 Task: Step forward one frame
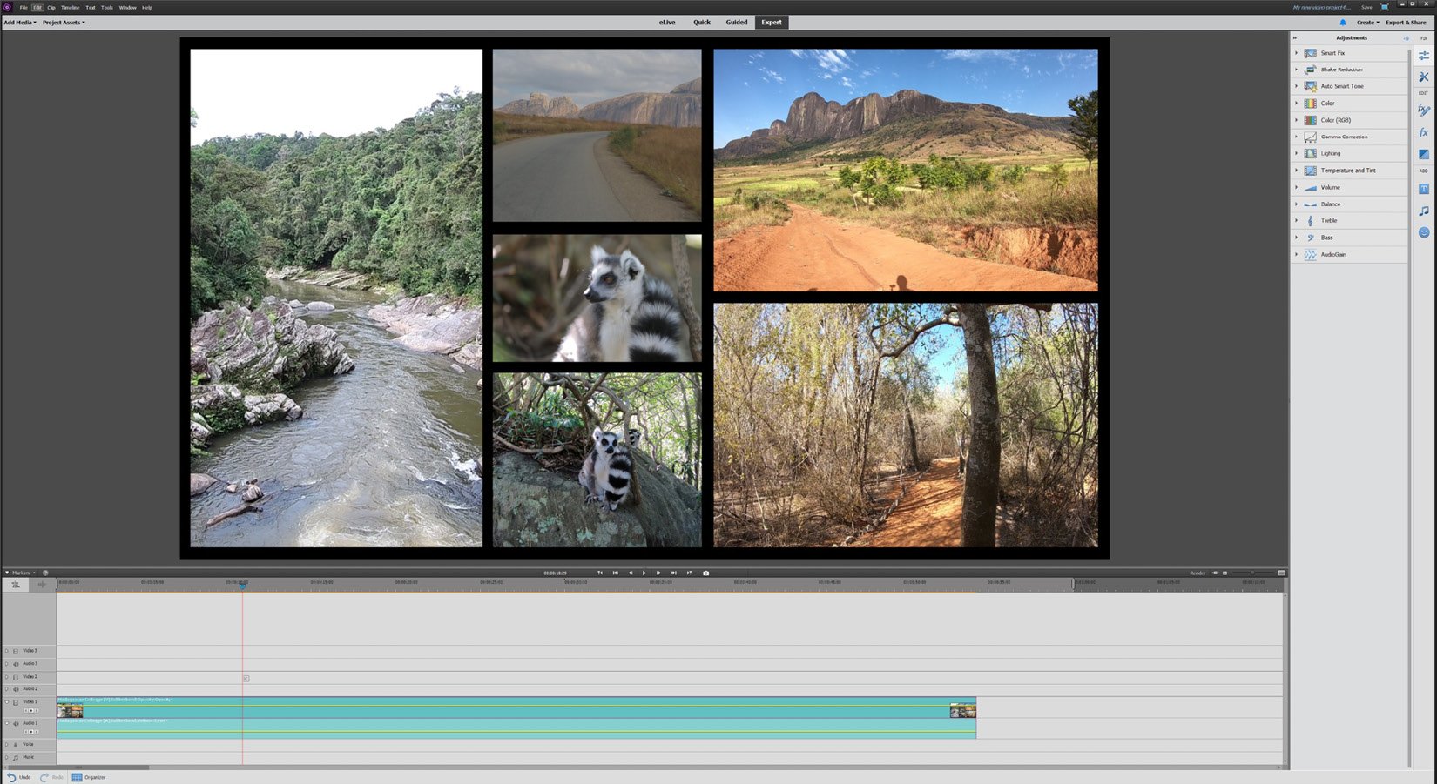click(658, 573)
